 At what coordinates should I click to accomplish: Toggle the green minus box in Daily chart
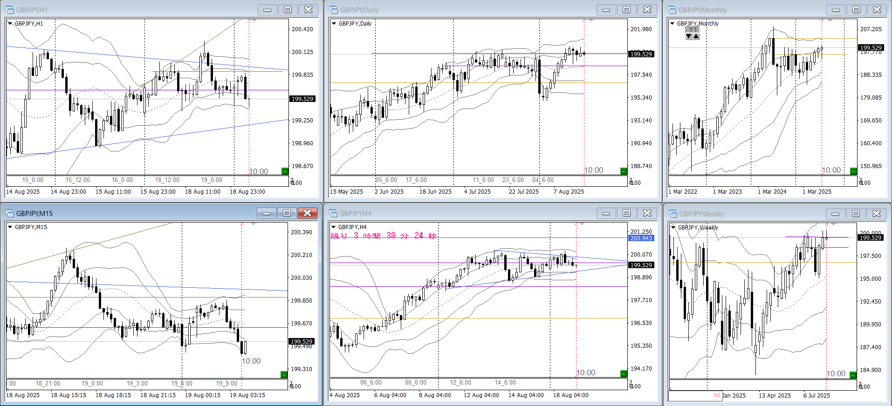coord(624,171)
